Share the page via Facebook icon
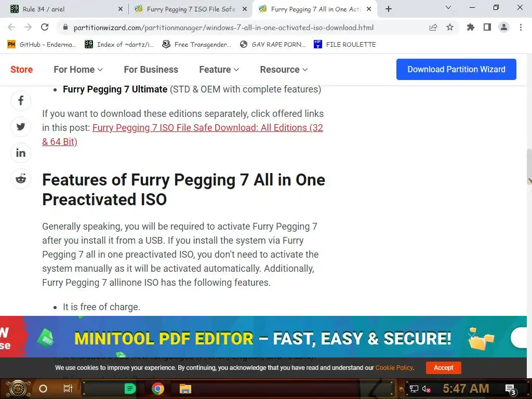 21,100
